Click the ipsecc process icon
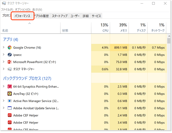This screenshot has width=172, height=133. (x=10, y=55)
